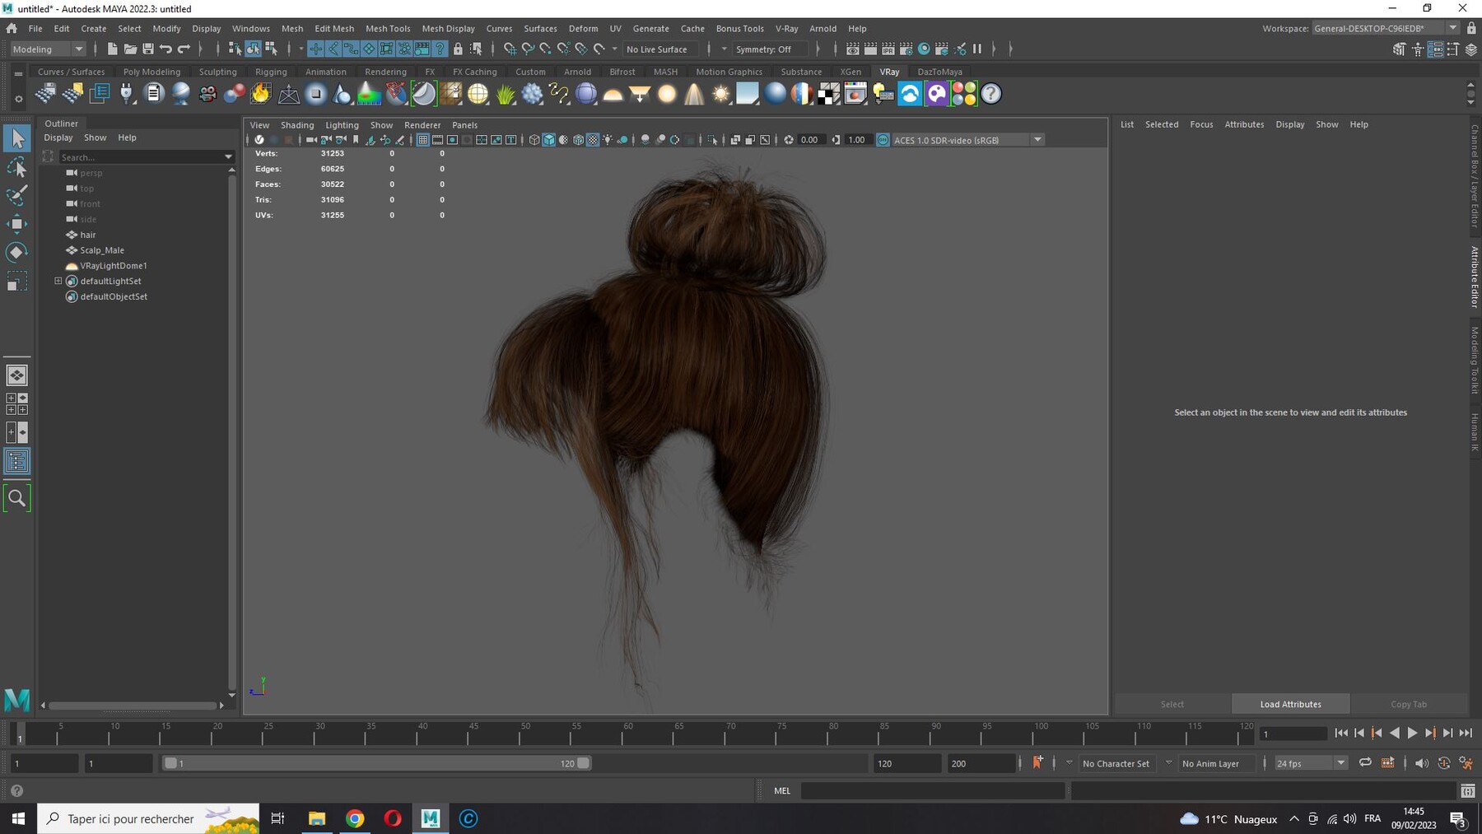Click the Save scene icon

pos(148,49)
